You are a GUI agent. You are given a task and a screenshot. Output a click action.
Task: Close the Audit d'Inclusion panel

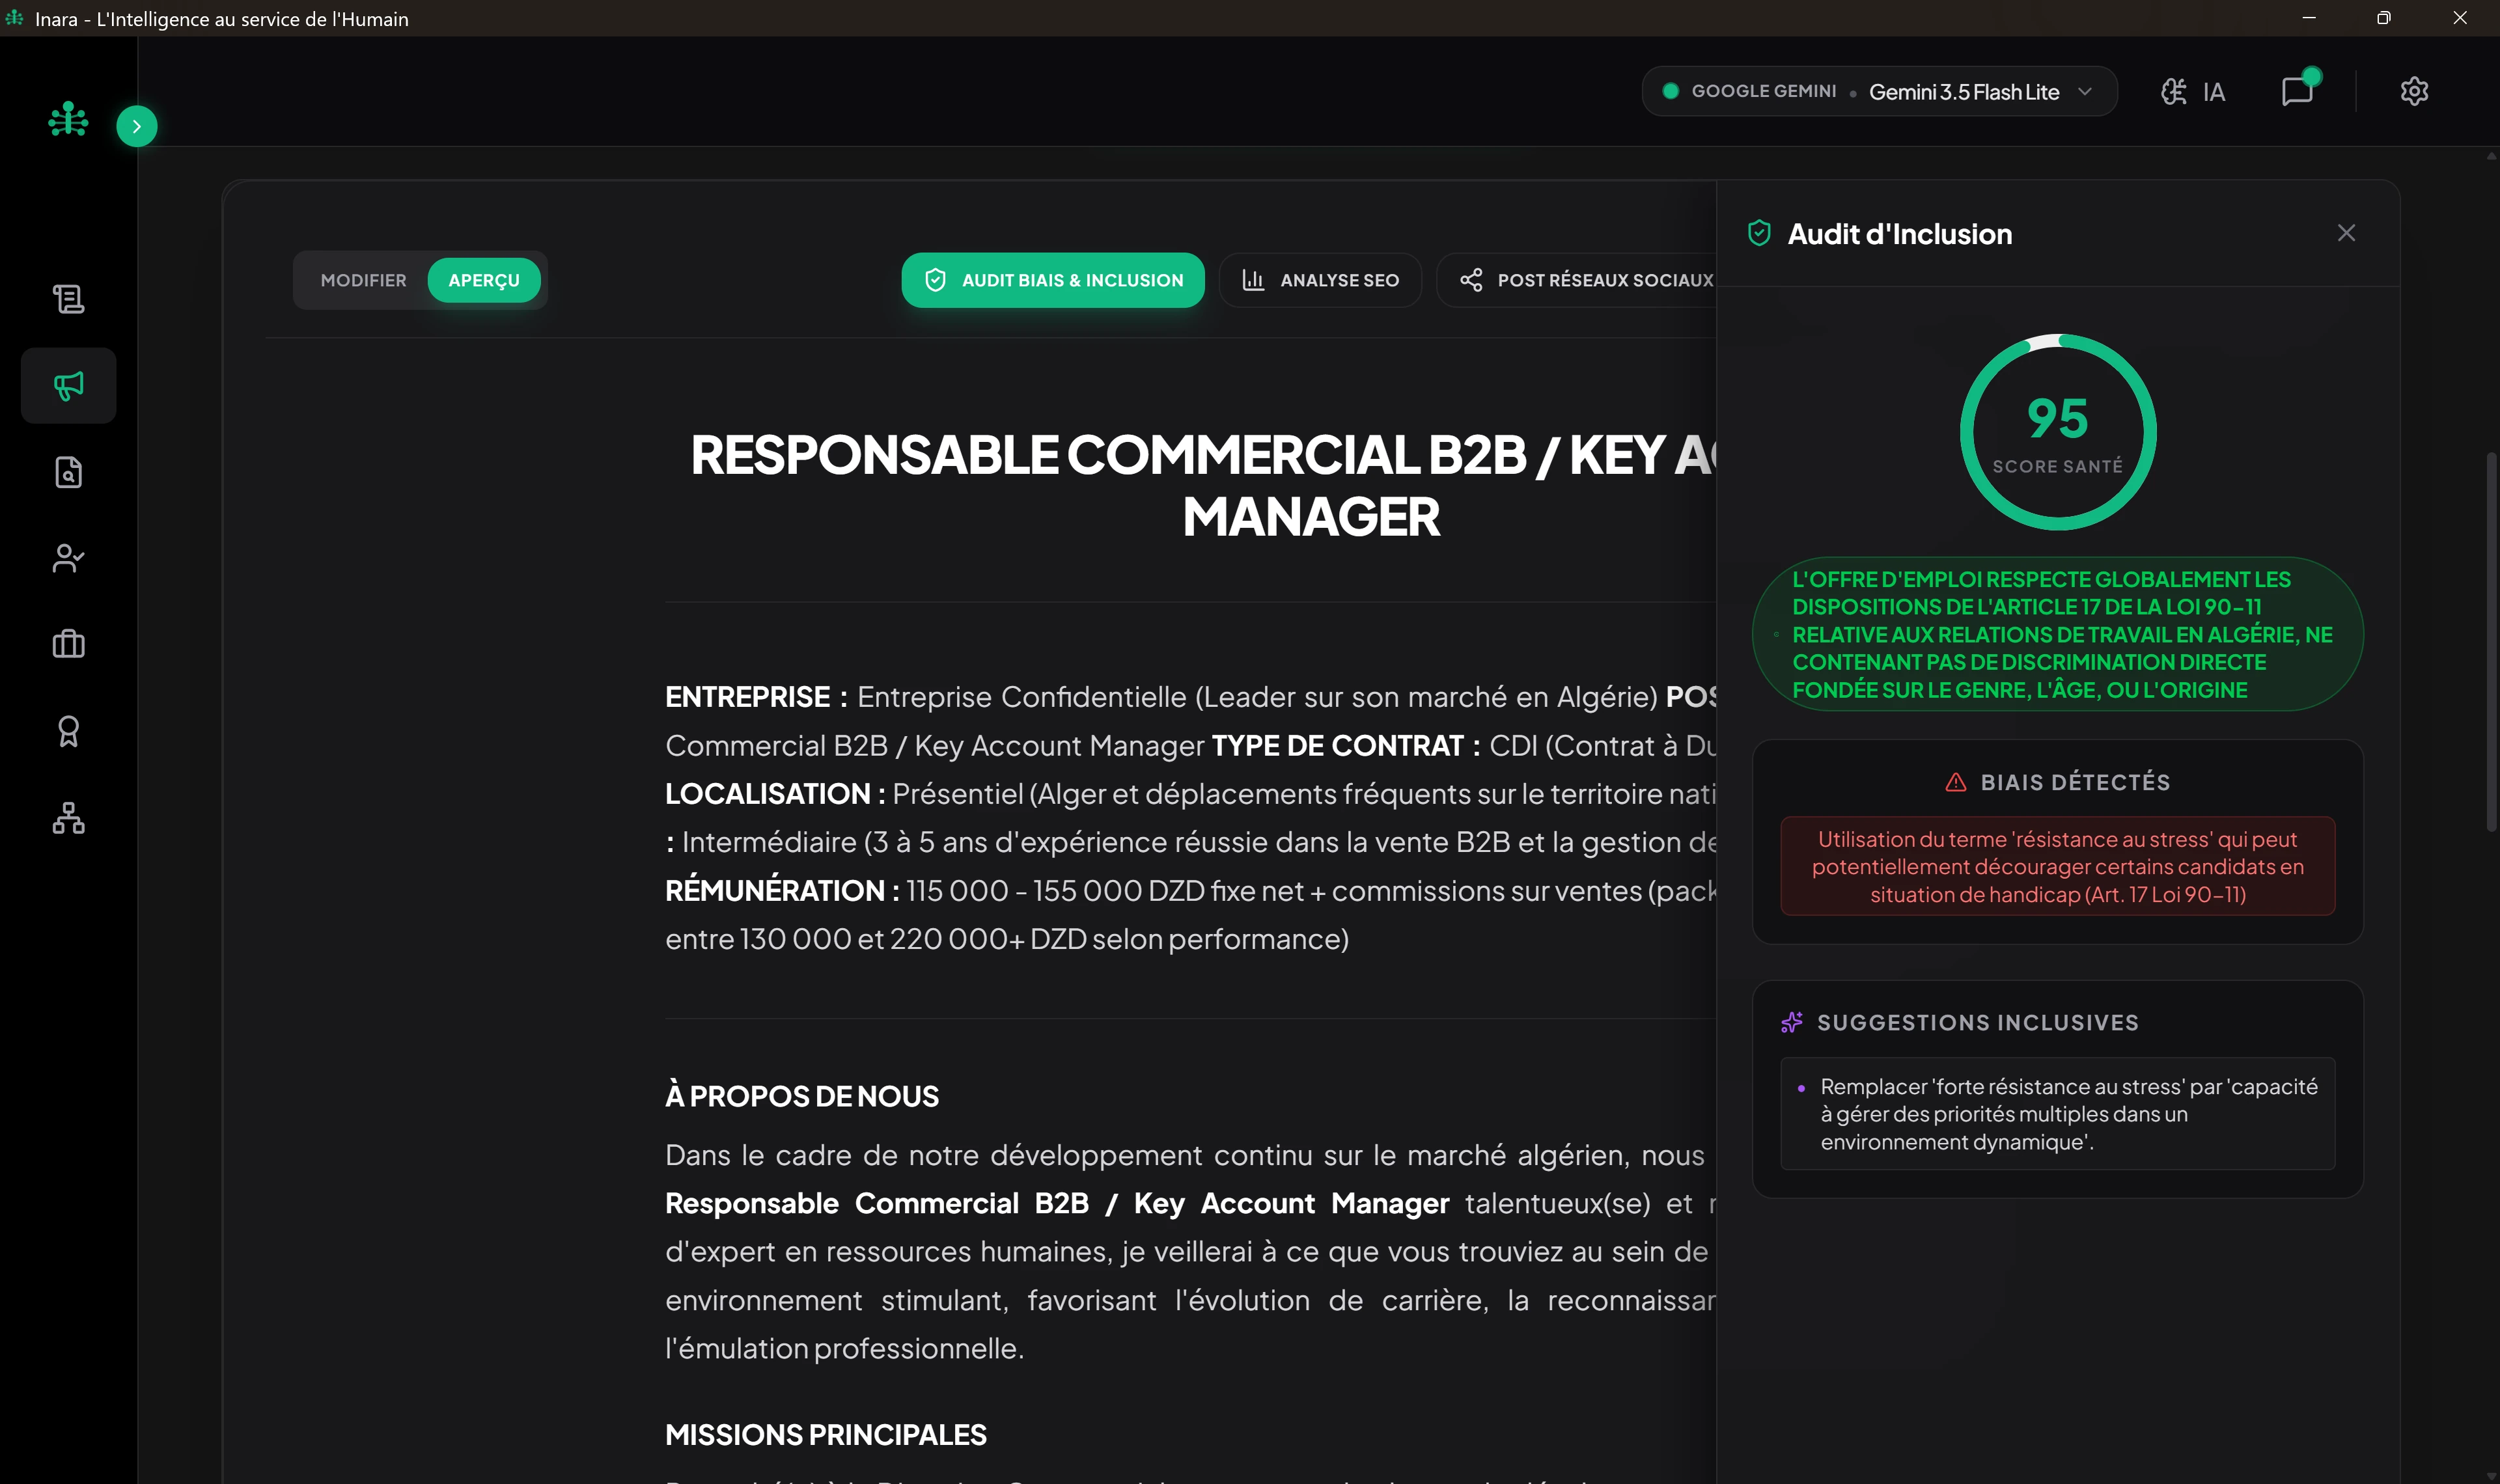click(x=2346, y=233)
